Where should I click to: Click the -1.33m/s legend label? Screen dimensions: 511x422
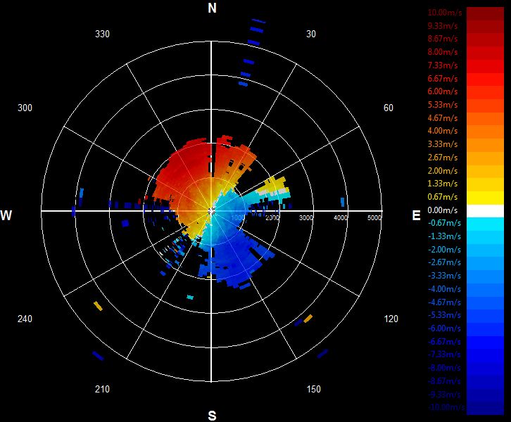pos(444,236)
